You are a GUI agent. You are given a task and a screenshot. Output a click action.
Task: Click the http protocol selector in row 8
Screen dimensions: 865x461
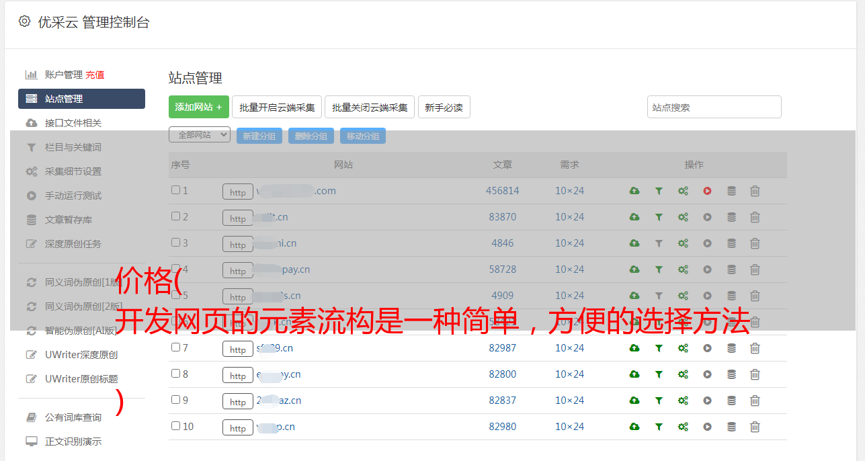(238, 375)
